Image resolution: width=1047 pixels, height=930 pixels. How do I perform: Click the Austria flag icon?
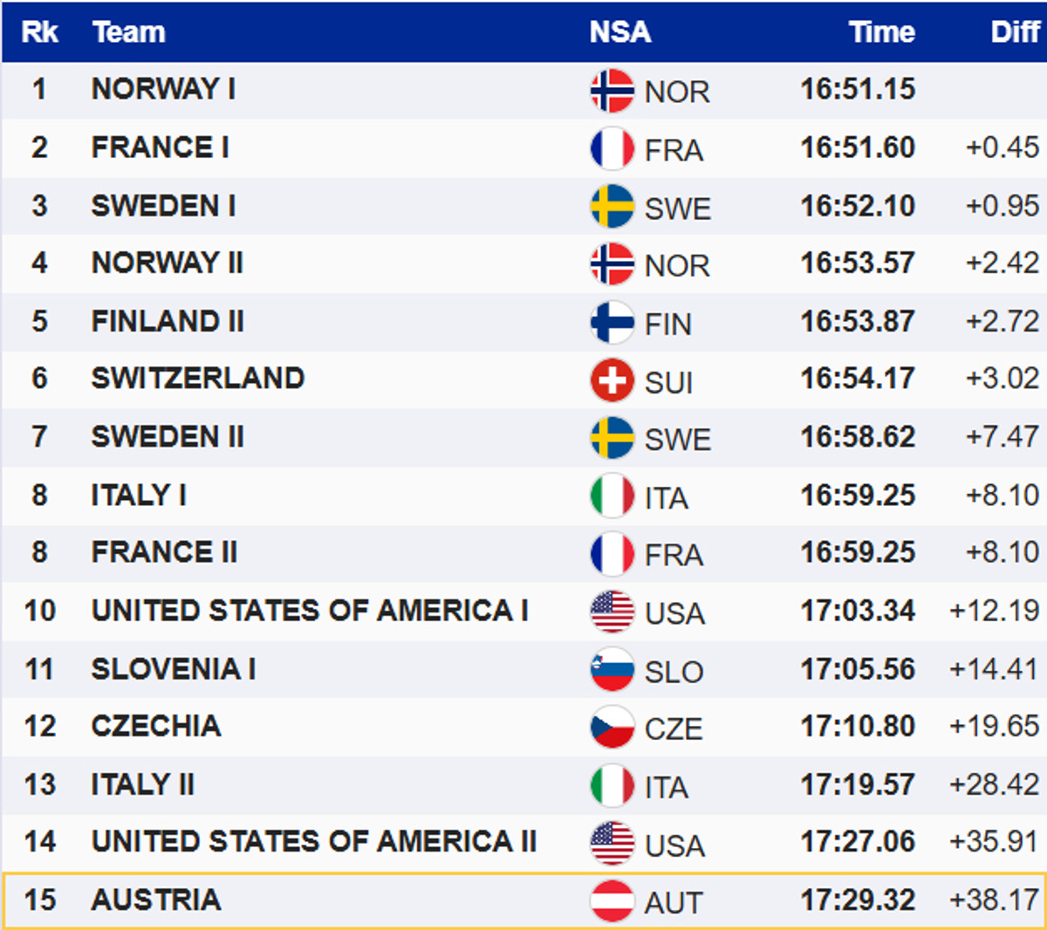pos(612,901)
